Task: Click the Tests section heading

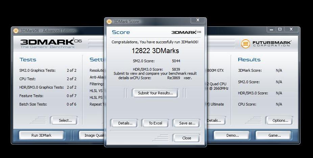Action: pos(28,60)
